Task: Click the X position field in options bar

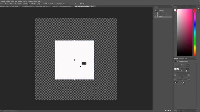Action: pyautogui.click(x=12, y=4)
